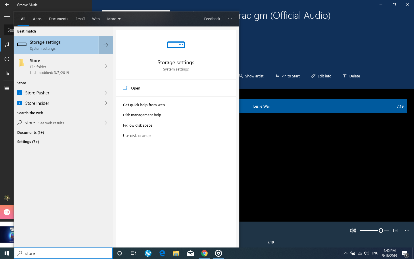This screenshot has width=414, height=259.
Task: Launch Microsoft Edge from taskbar
Action: [162, 253]
